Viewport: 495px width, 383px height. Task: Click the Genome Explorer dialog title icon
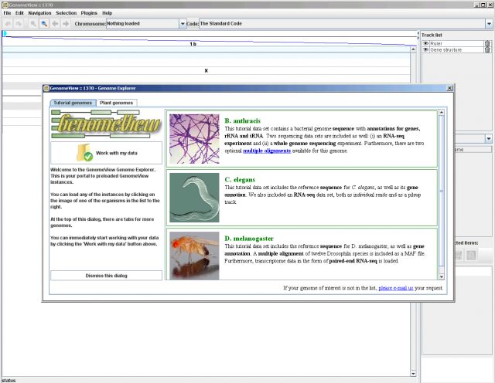(x=46, y=88)
